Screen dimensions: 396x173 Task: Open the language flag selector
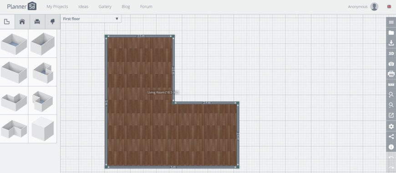click(389, 7)
